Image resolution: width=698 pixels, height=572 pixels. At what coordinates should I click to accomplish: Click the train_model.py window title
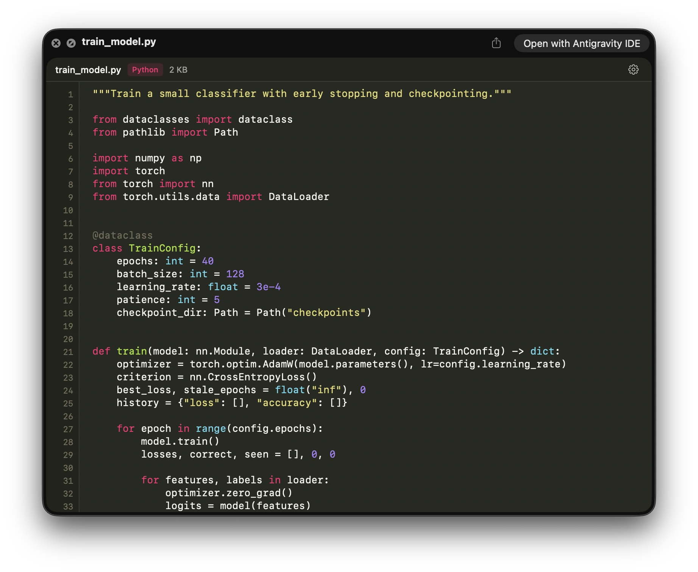[x=119, y=42]
